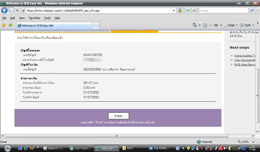This screenshot has height=152, width=260.
Task: Click the Show Desktop quick launch icon
Action: click(20, 148)
